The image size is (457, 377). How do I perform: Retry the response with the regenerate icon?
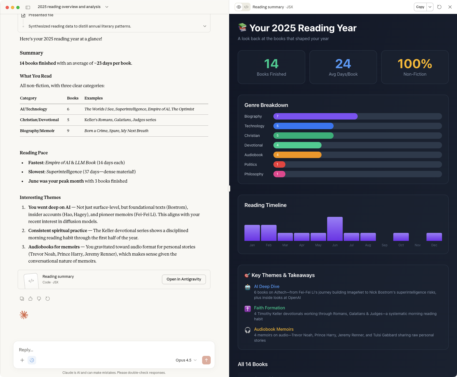point(48,299)
